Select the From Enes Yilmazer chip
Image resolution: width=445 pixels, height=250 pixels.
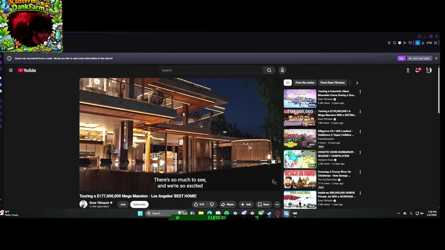pyautogui.click(x=333, y=83)
